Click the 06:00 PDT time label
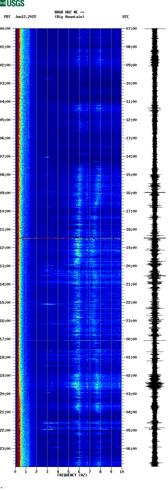The height and width of the screenshot is (491, 168). pyautogui.click(x=5, y=138)
